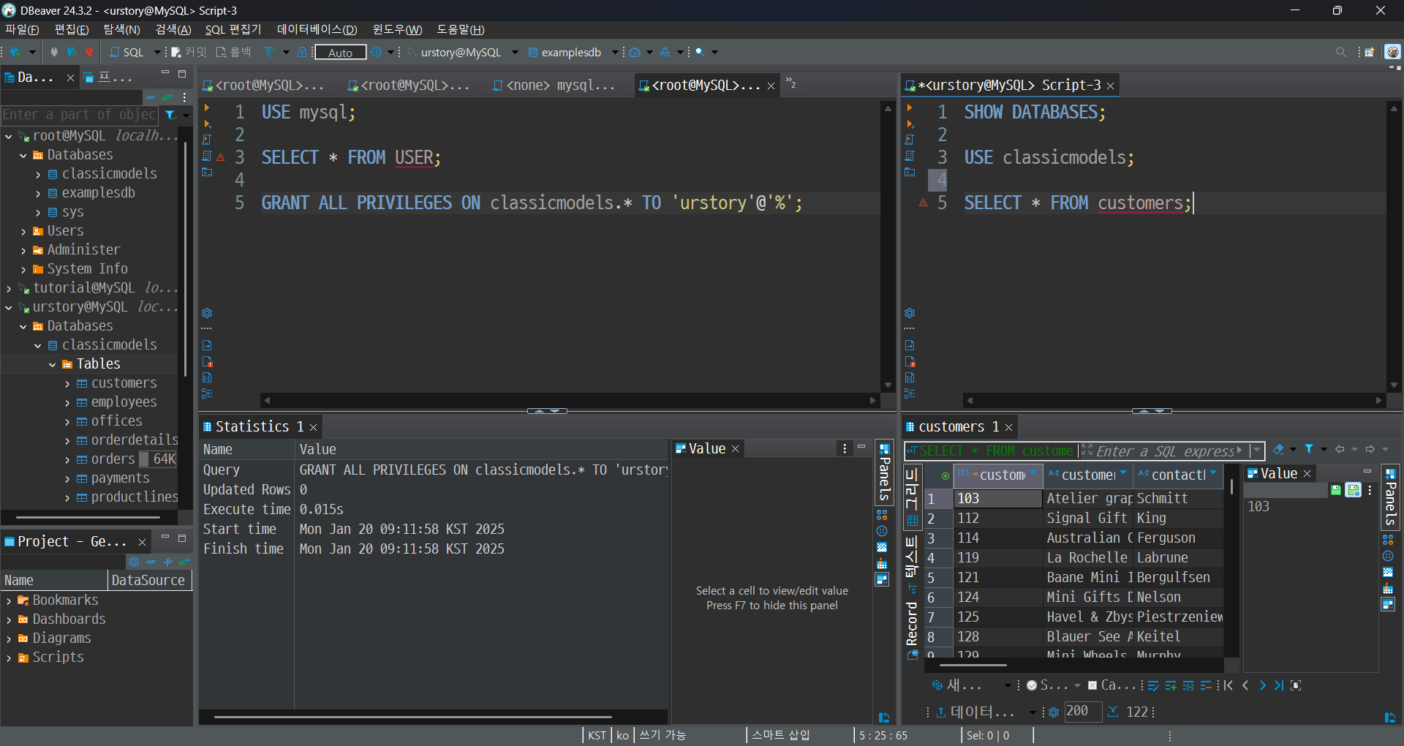The width and height of the screenshot is (1404, 746).
Task: Expand the Users folder under root@MySQL
Action: tap(23, 231)
